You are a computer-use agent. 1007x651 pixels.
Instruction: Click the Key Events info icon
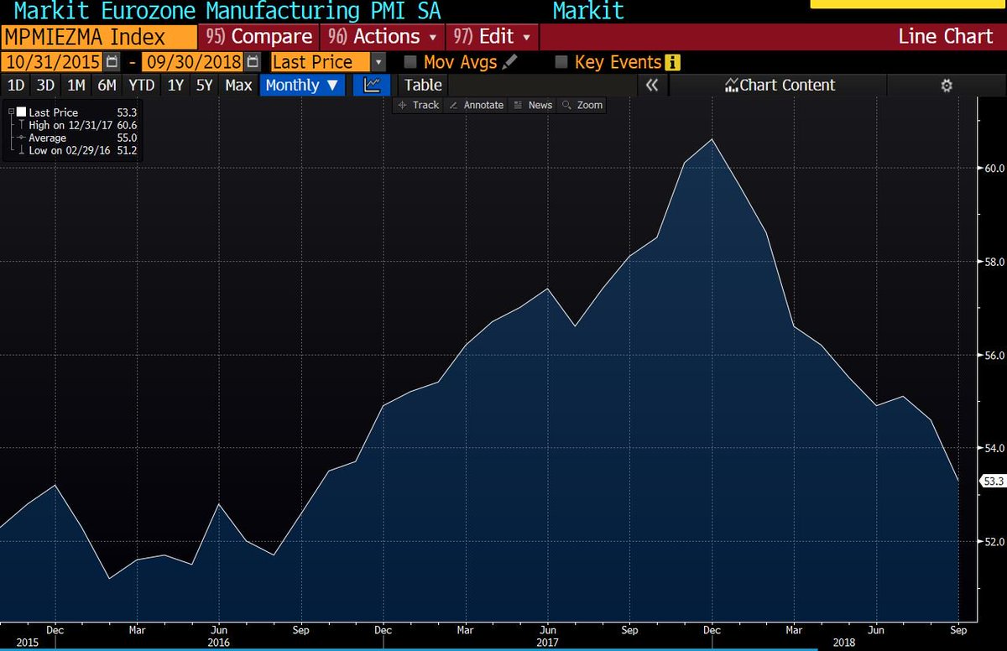point(672,62)
